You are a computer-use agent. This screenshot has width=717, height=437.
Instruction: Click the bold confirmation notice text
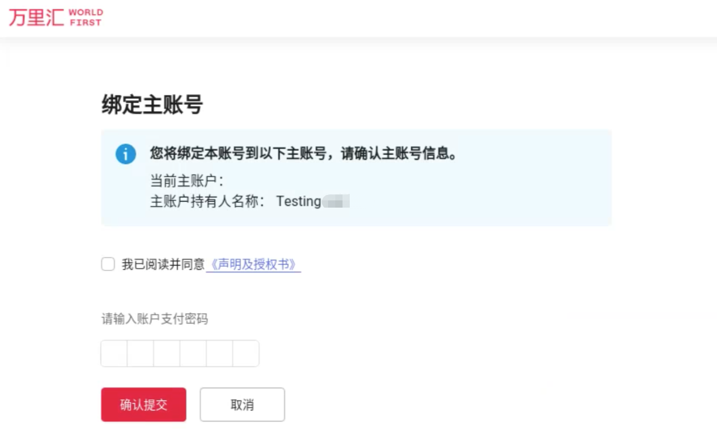[x=303, y=154]
